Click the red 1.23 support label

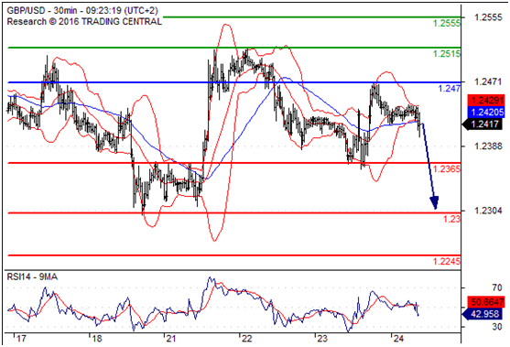(452, 219)
